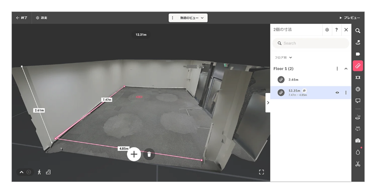Click the 7.47m label in the 3D view

pos(107,99)
